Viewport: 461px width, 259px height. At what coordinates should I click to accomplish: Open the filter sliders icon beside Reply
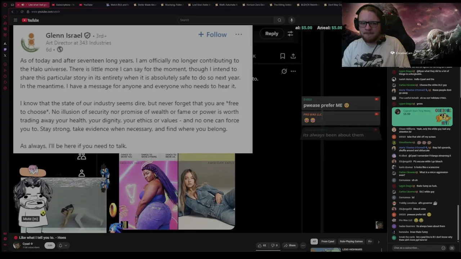coord(290,34)
